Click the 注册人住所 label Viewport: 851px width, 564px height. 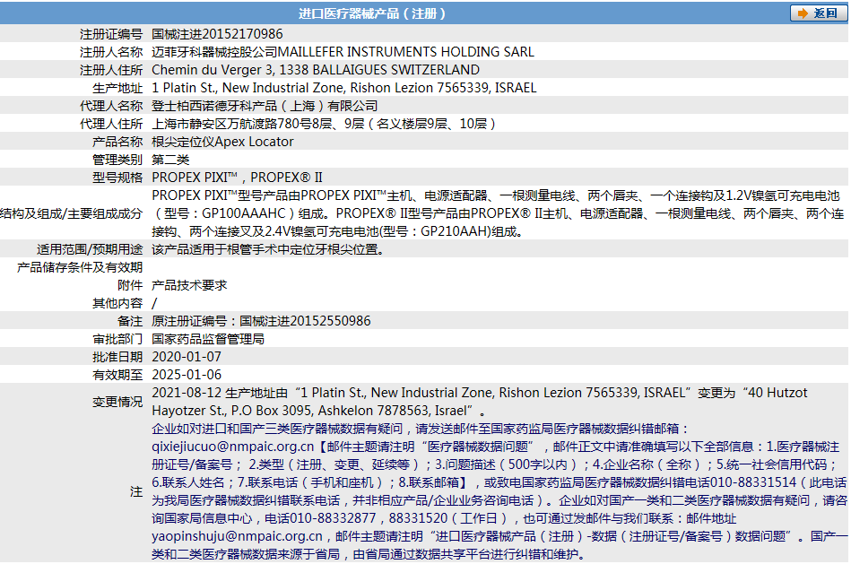(x=110, y=70)
